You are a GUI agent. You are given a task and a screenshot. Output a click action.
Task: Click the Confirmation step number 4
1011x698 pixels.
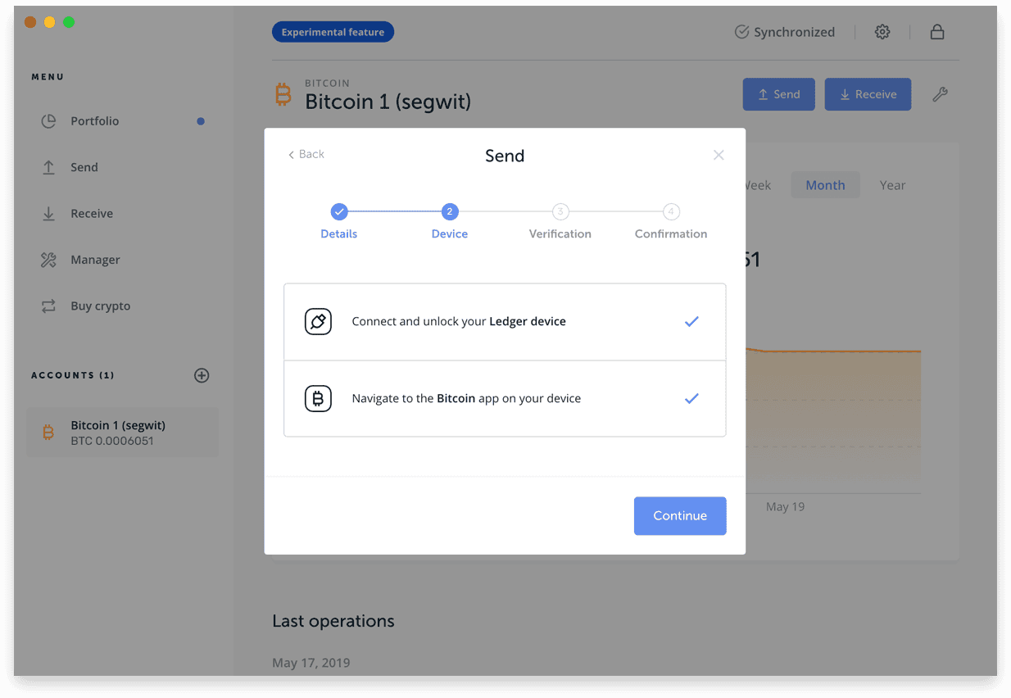pos(671,212)
